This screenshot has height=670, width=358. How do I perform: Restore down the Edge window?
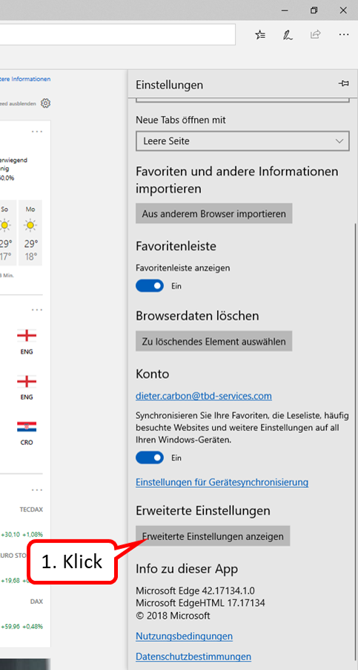[x=314, y=10]
